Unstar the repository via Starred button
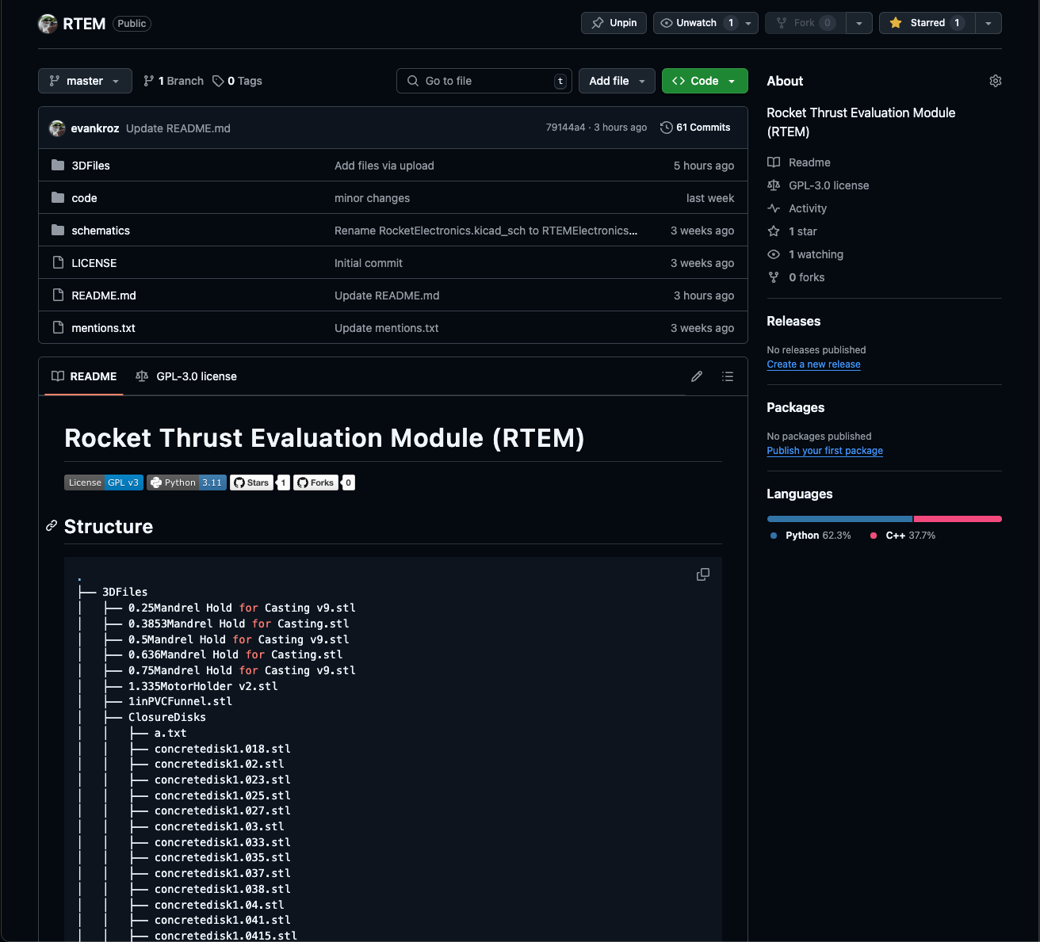The image size is (1040, 942). click(x=926, y=23)
